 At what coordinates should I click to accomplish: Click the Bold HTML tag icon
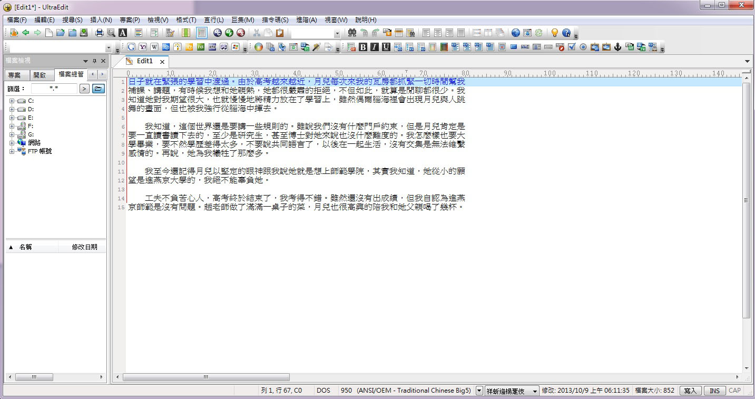(363, 47)
